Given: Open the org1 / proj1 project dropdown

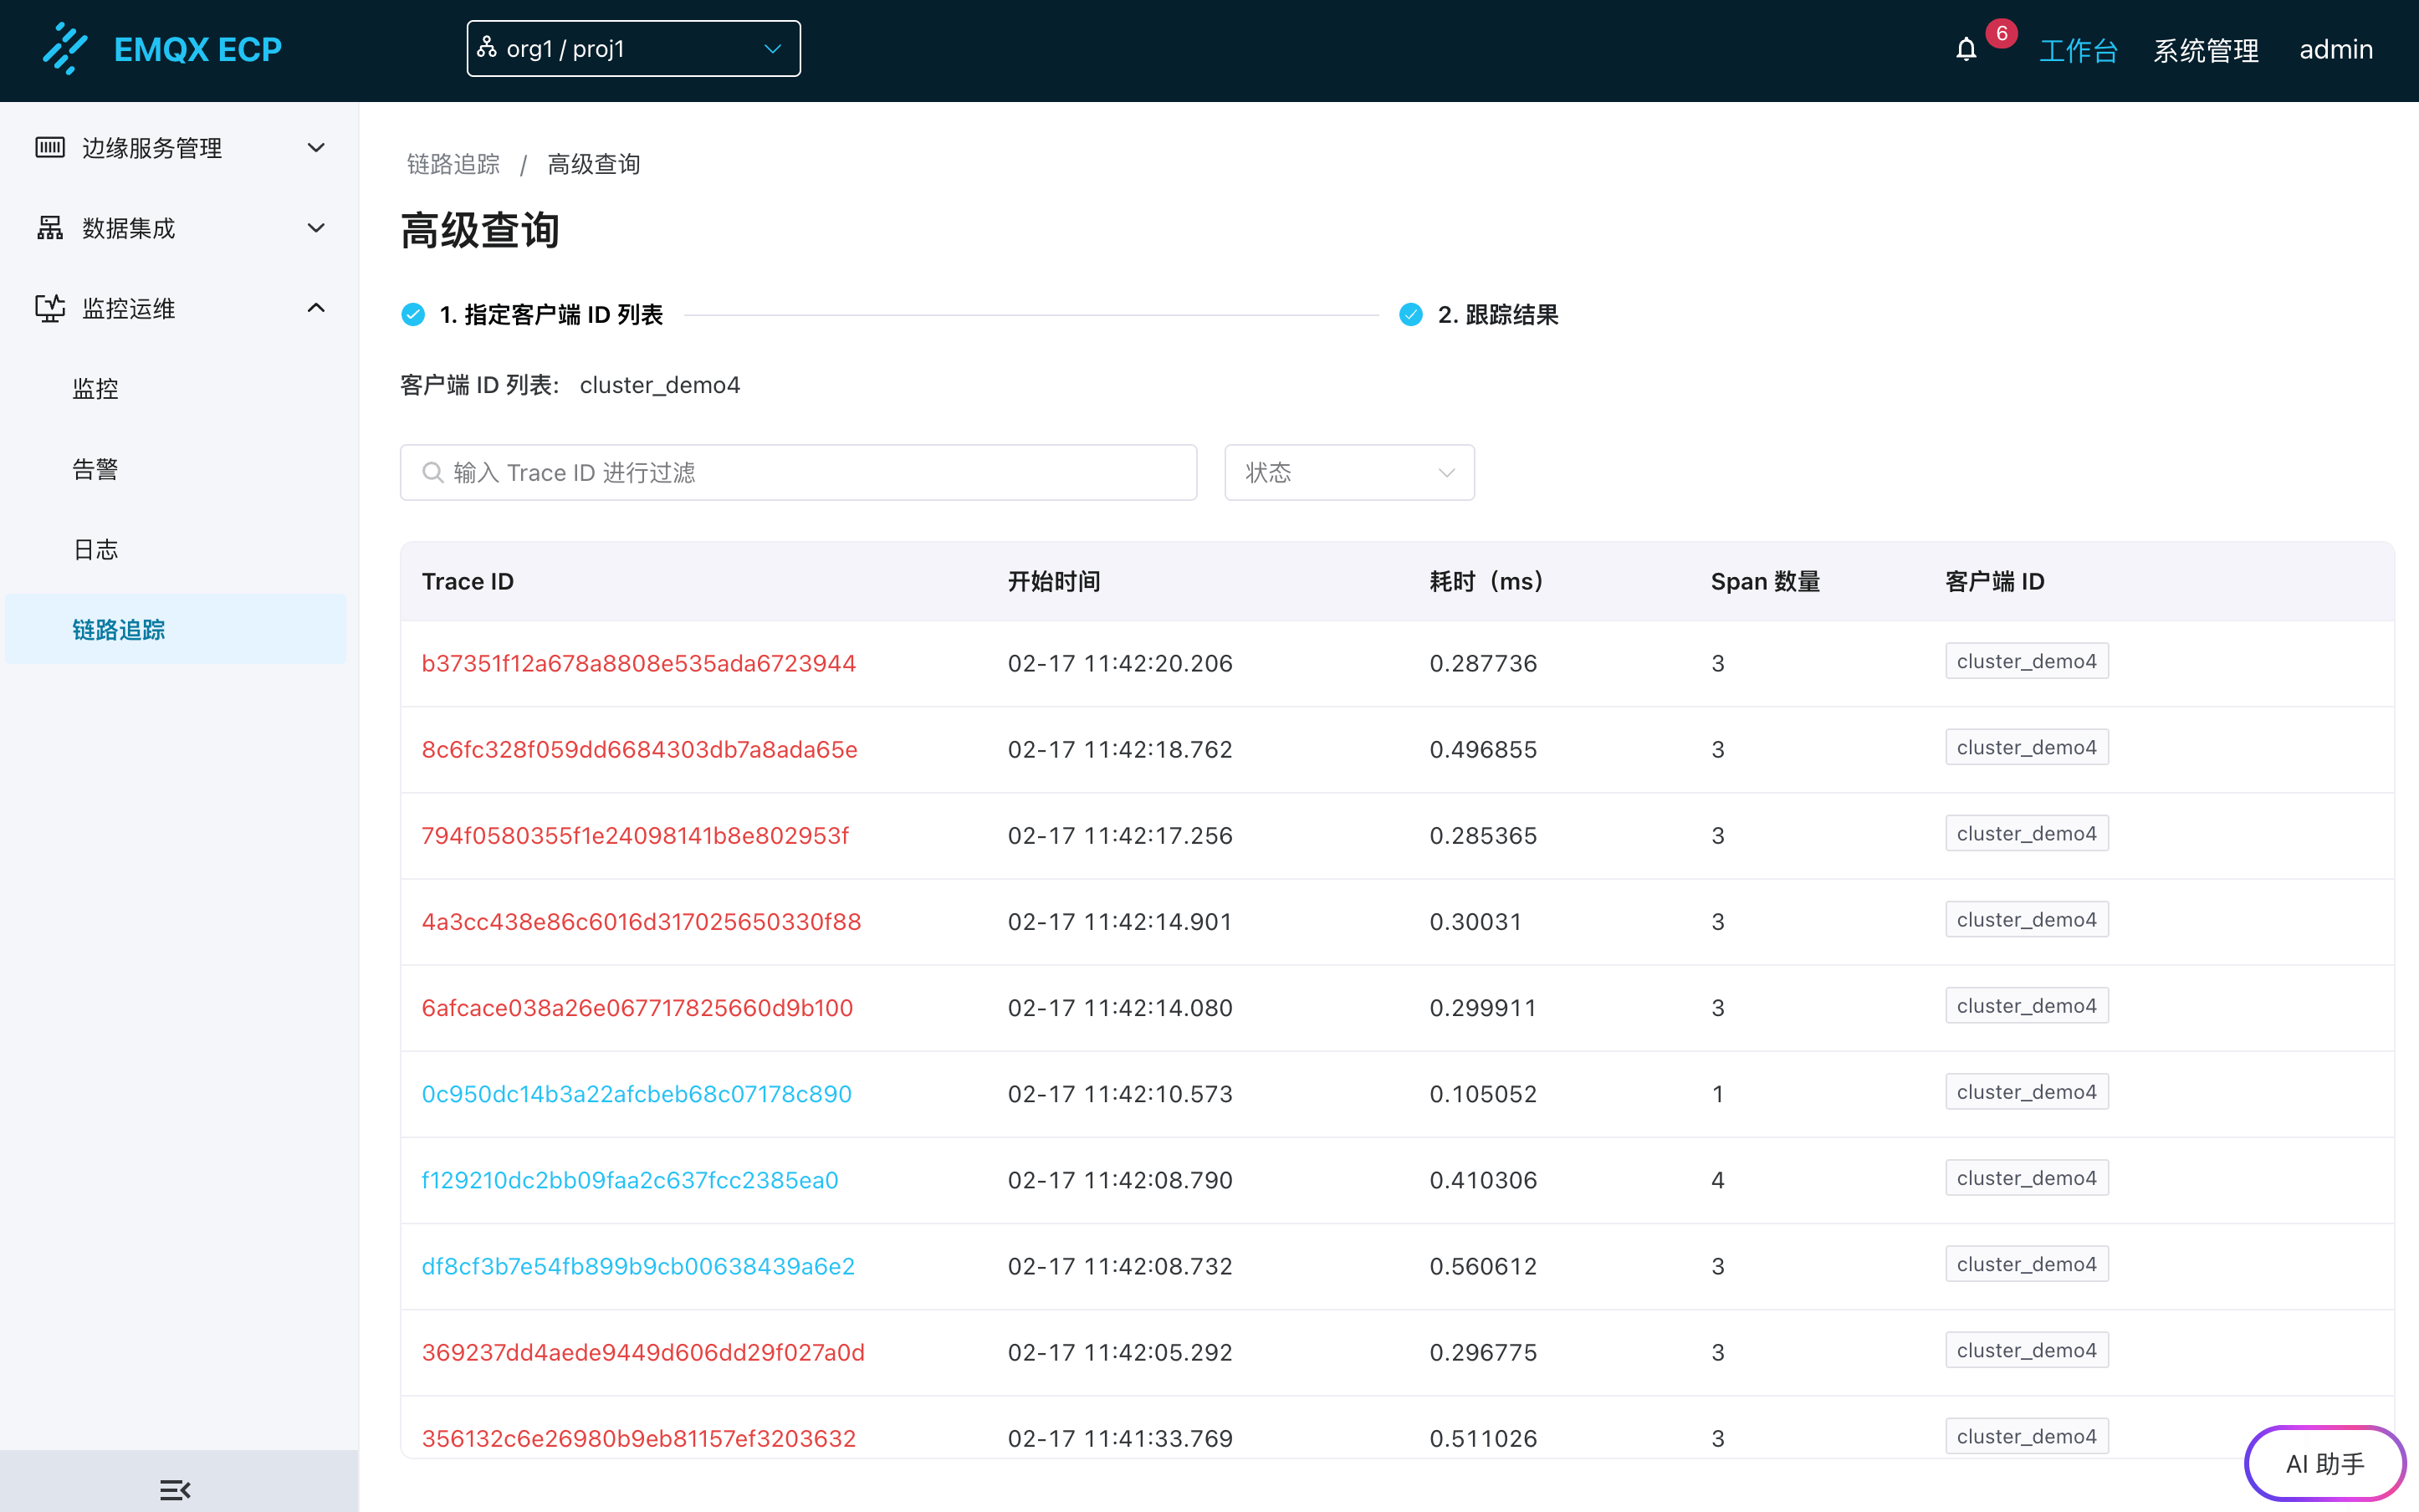Looking at the screenshot, I should (633, 49).
